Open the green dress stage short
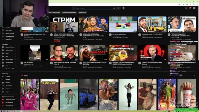Viewport: 199px width, 112px height. (x=167, y=94)
